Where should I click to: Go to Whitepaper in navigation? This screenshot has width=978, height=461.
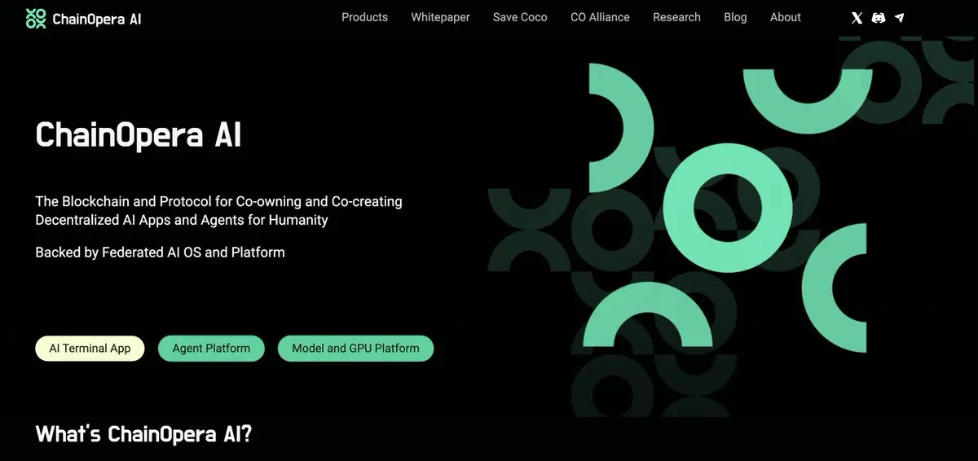(440, 17)
